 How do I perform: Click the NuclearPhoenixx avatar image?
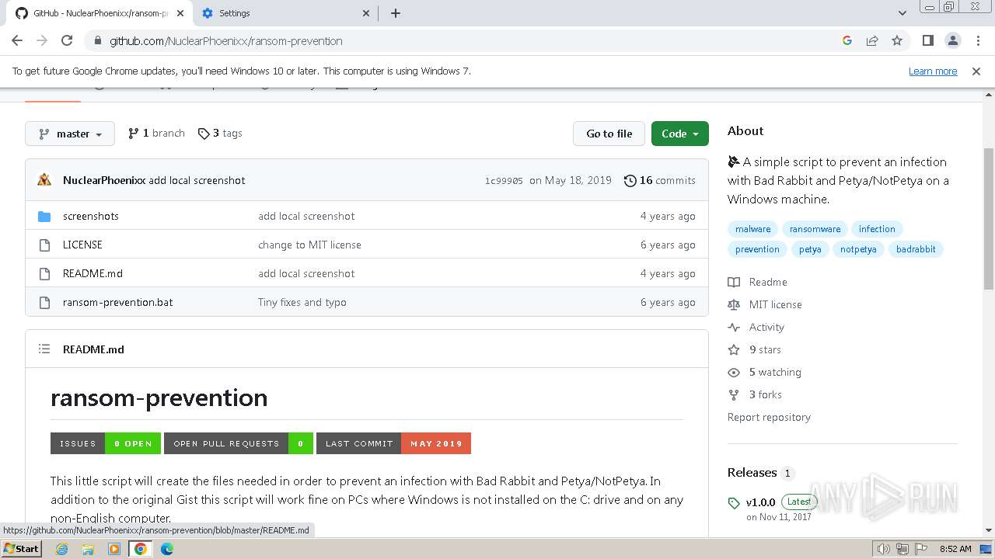44,180
